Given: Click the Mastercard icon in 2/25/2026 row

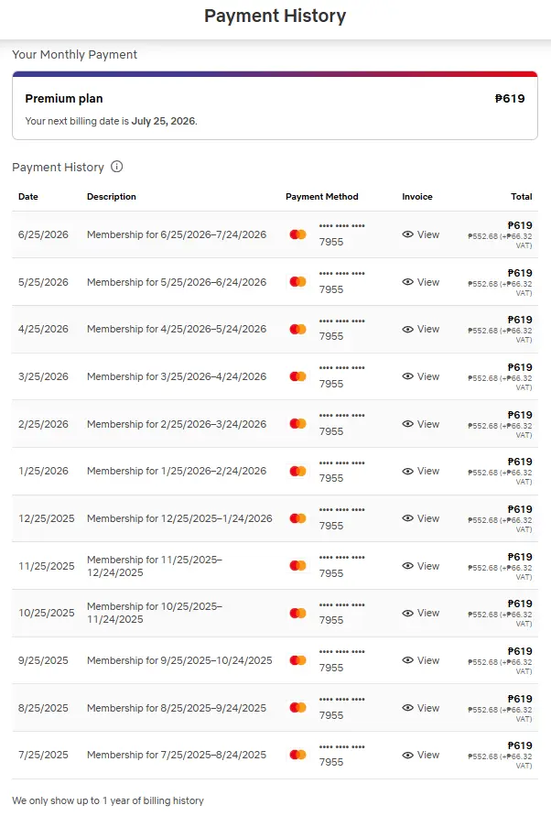Looking at the screenshot, I should pos(297,423).
